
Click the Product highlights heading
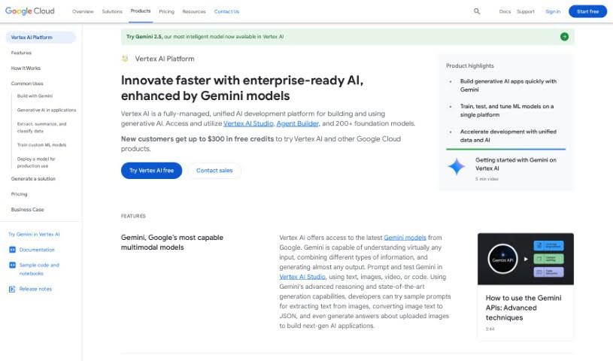point(470,65)
